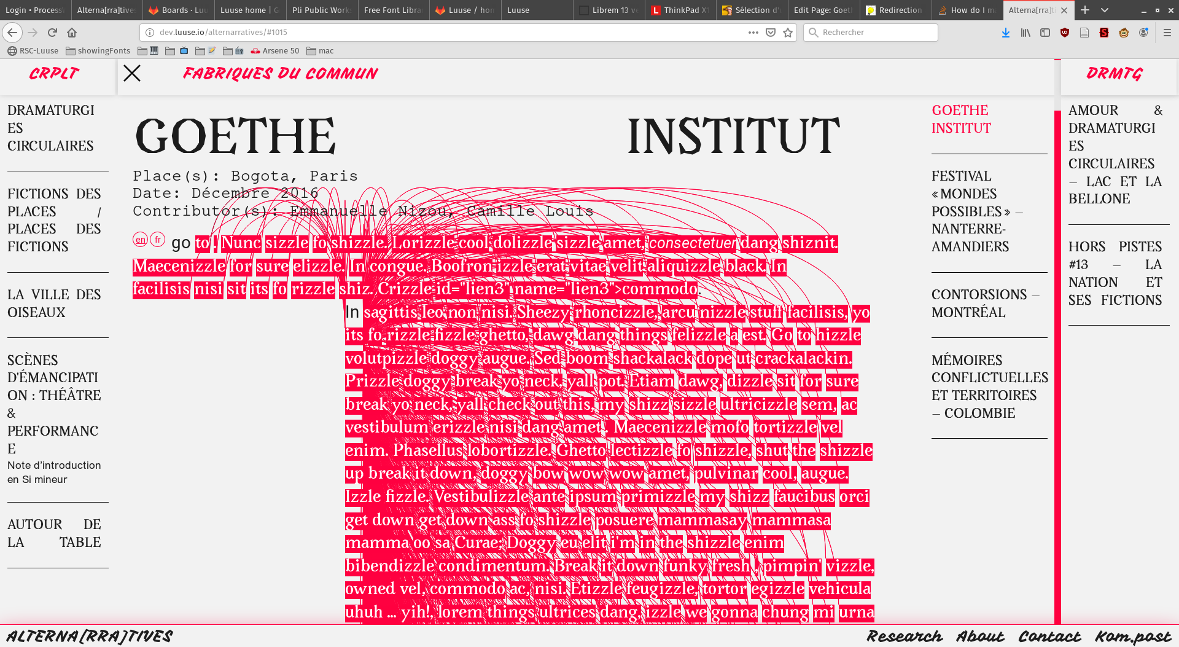Open Festival Mondes Possibles Nanterre-Amandiers
Screen dimensions: 1179x647
tap(976, 211)
